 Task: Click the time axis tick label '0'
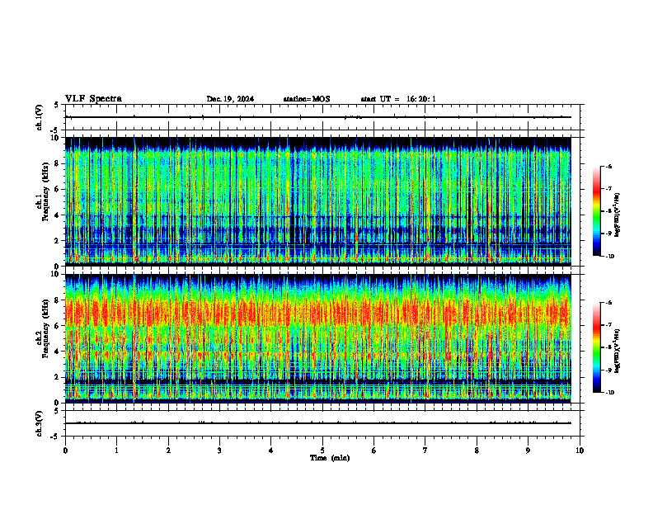tap(65, 451)
